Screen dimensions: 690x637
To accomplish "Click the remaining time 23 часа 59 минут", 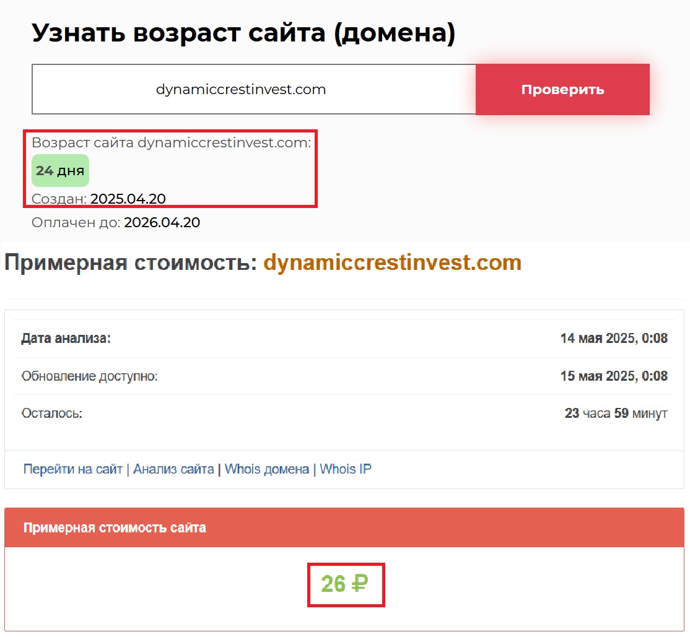I will (616, 414).
